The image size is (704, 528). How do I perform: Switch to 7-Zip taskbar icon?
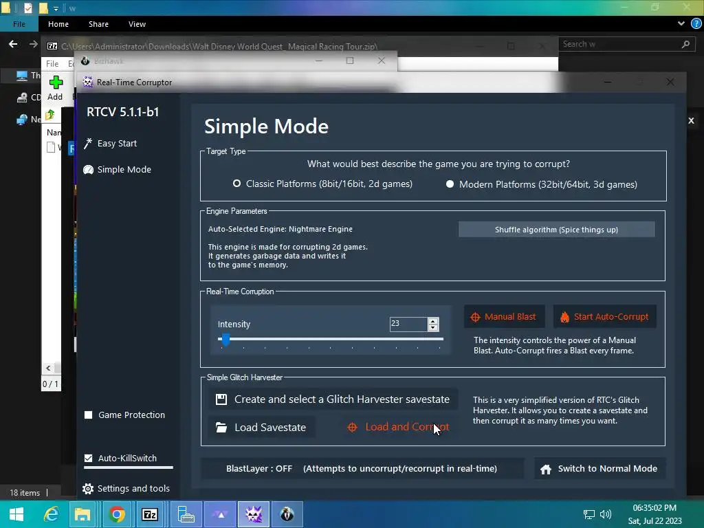(150, 514)
